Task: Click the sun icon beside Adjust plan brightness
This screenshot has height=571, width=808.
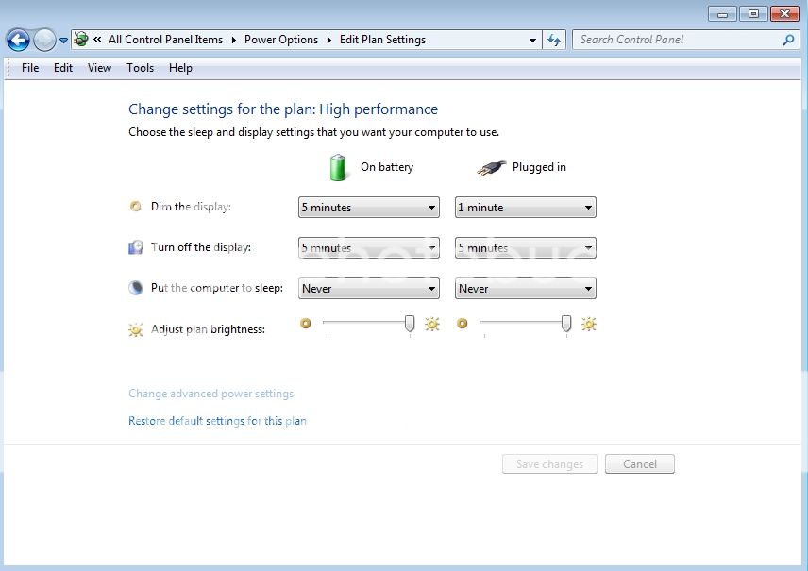Action: pos(135,329)
